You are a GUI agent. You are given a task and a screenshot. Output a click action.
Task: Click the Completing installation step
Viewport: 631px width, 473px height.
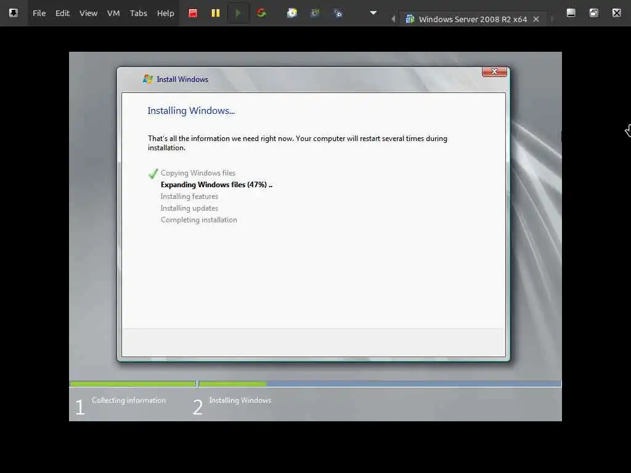click(x=199, y=220)
